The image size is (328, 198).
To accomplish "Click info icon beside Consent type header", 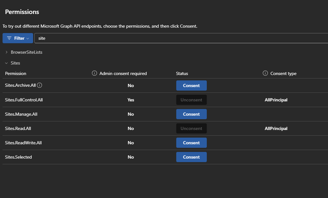I will [265, 73].
